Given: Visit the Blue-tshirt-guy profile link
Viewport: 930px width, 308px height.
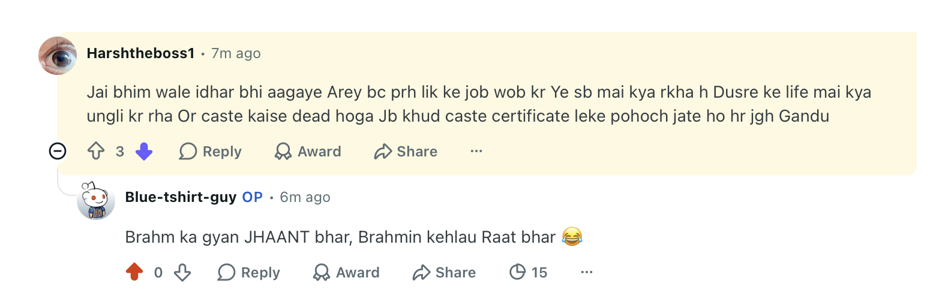Looking at the screenshot, I should point(181,197).
